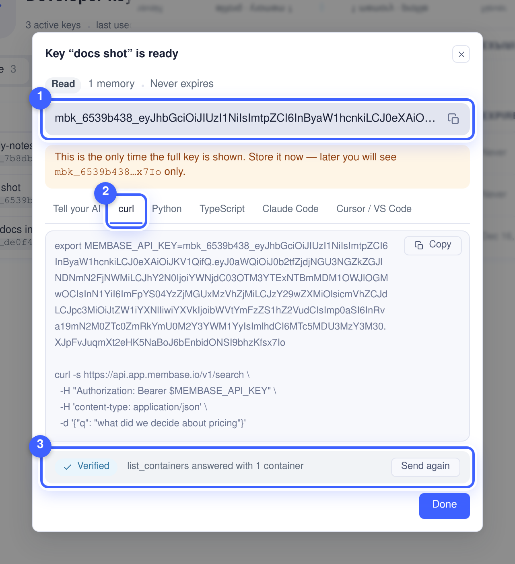Click Send again to re-verify key
The width and height of the screenshot is (515, 564).
coord(425,467)
